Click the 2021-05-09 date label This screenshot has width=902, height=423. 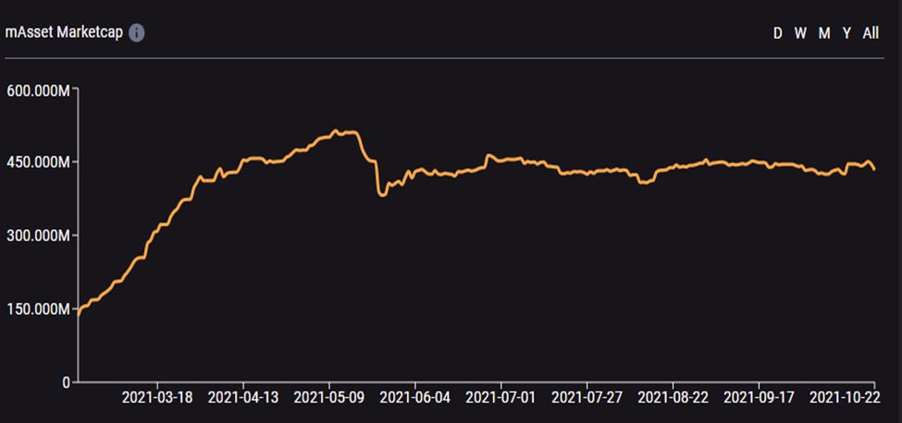329,397
